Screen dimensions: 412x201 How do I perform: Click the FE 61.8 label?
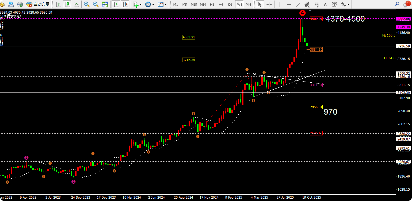390,58
